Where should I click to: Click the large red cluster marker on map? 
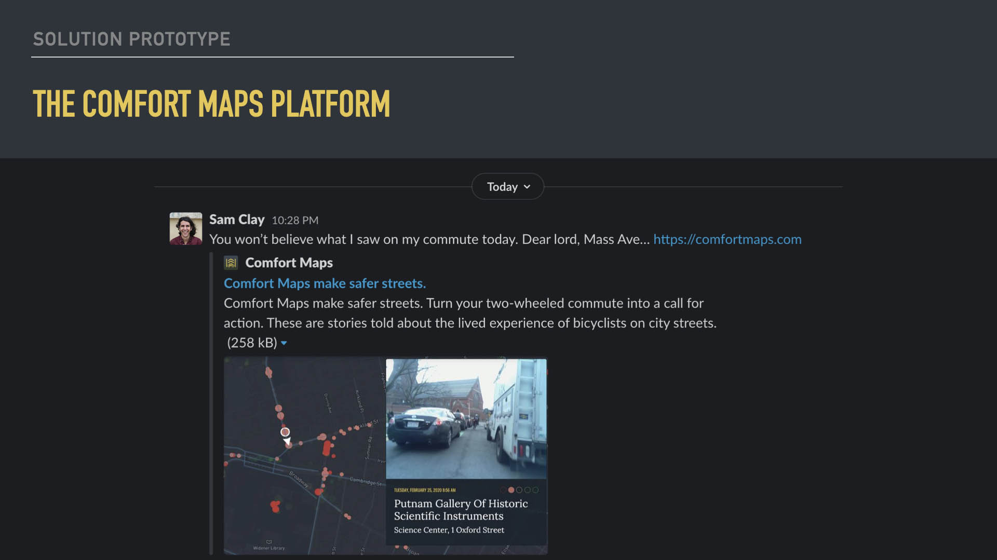pos(327,448)
